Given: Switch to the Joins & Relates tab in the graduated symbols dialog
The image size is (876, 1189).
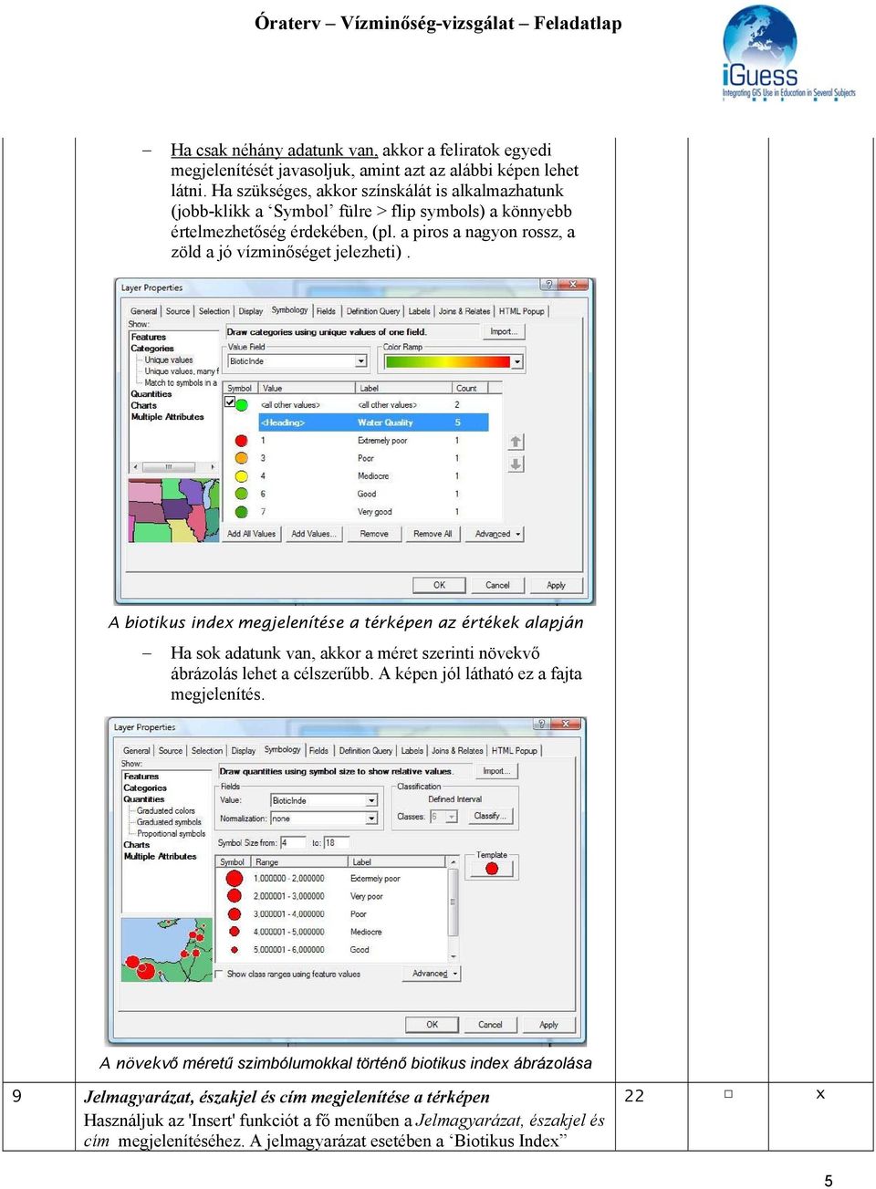Looking at the screenshot, I should click(457, 751).
